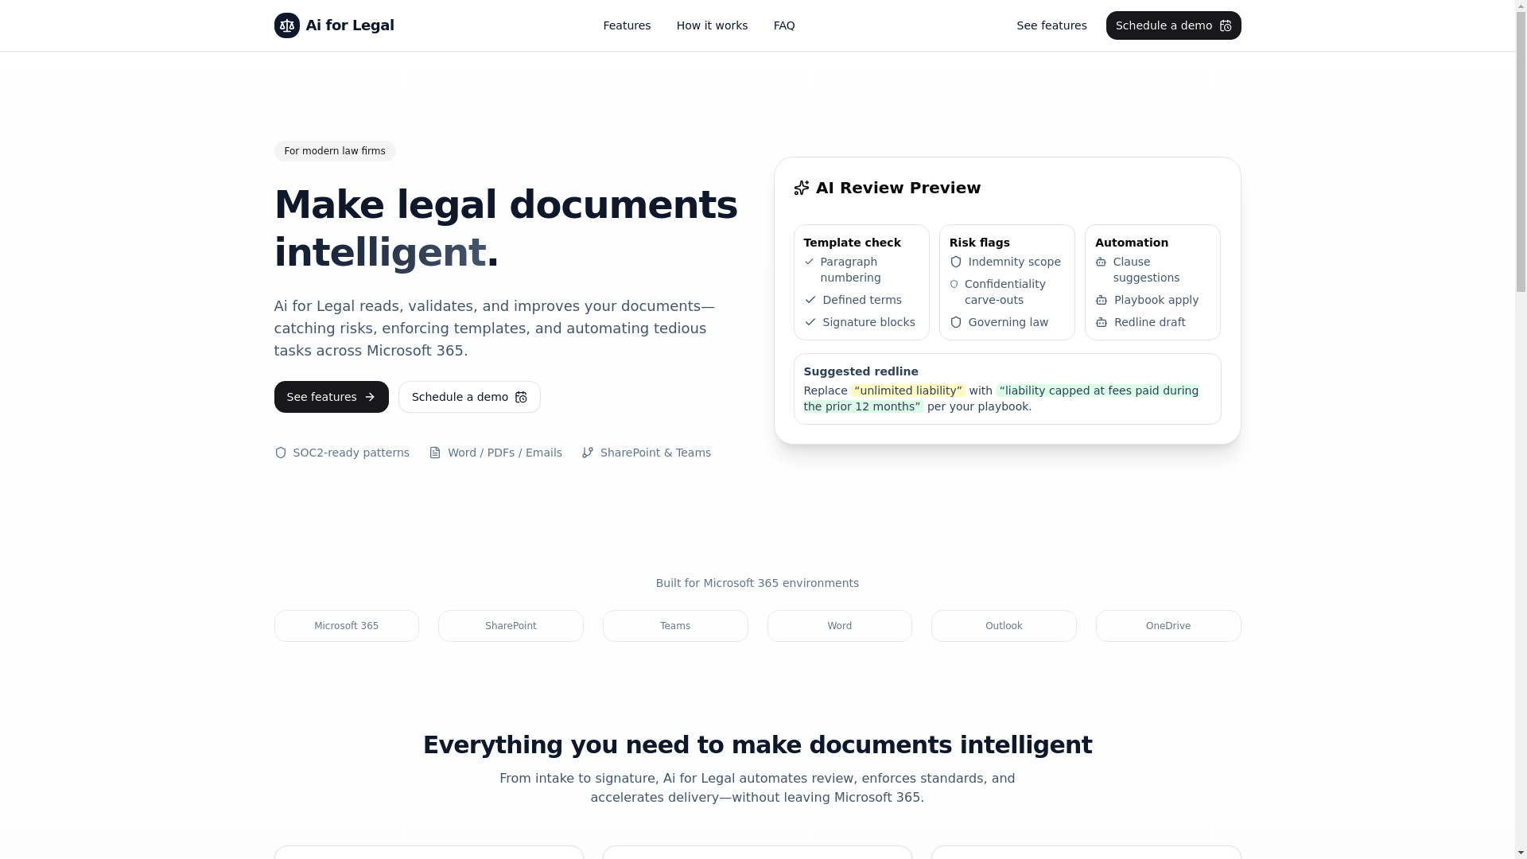Click the Built for Microsoft 365 environments text
Image resolution: width=1527 pixels, height=859 pixels.
click(x=757, y=583)
